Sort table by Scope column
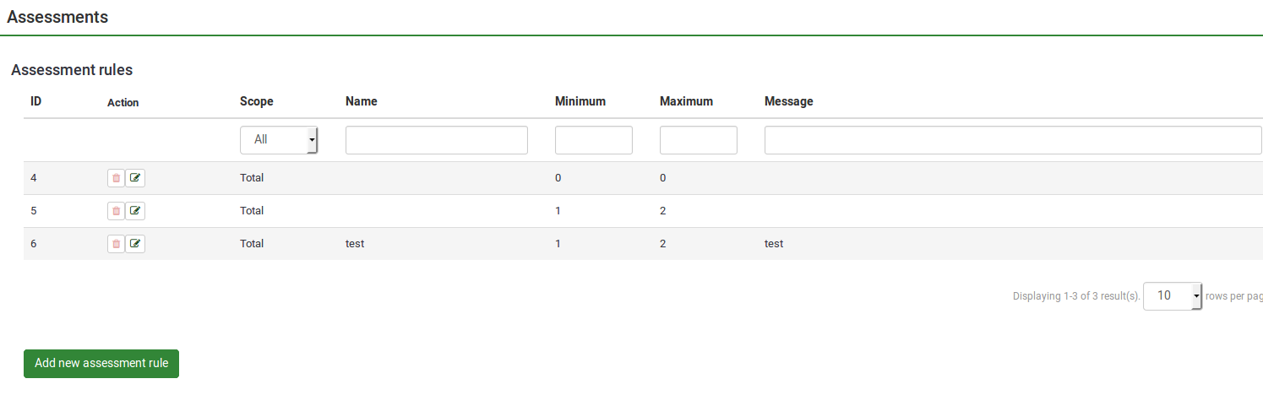Image resolution: width=1263 pixels, height=395 pixels. [x=257, y=101]
